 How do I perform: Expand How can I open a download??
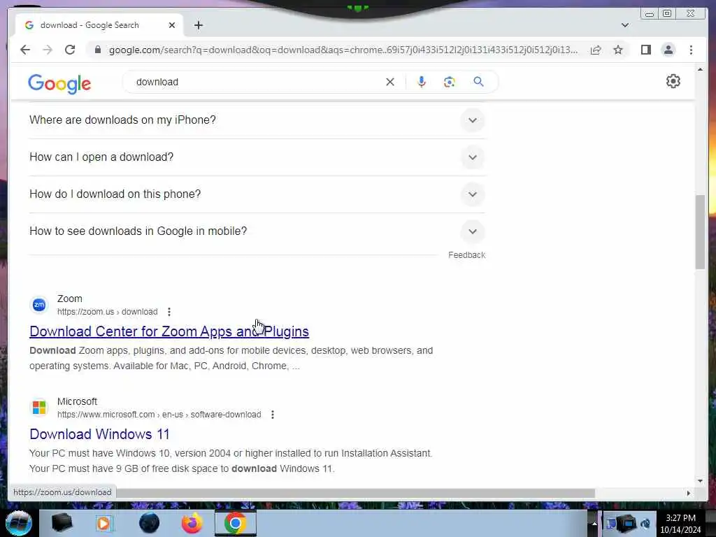(257, 157)
